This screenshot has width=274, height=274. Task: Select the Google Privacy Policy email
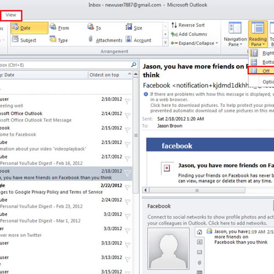click(66, 189)
